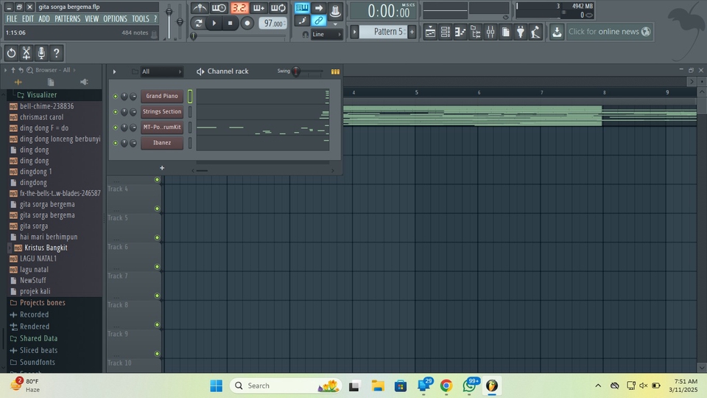Open the Channel rack view icon
707x398 pixels.
tap(445, 32)
